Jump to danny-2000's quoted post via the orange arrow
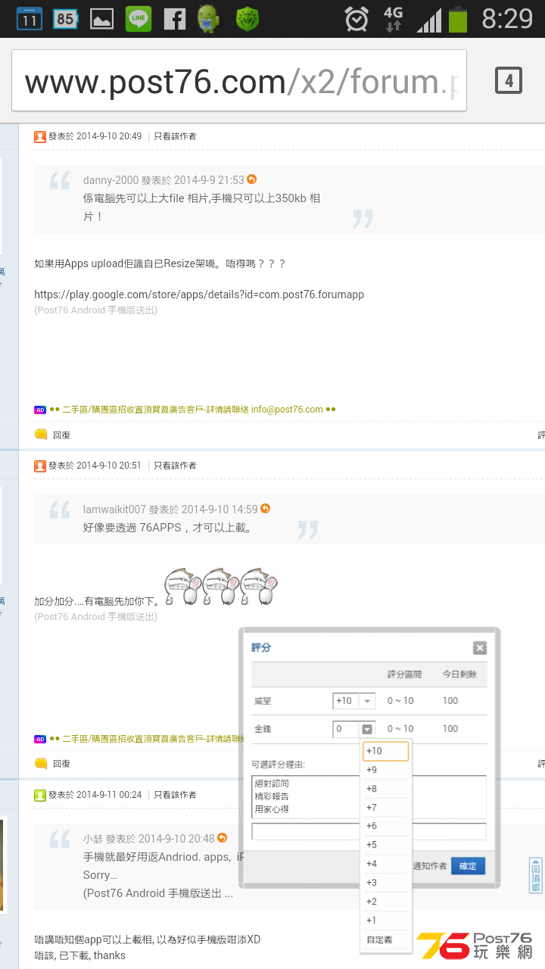545x969 pixels. pyautogui.click(x=252, y=179)
